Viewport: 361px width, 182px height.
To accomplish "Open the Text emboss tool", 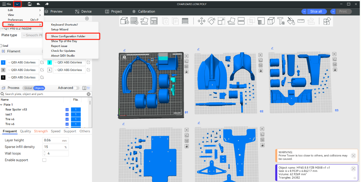I will [x=281, y=21].
